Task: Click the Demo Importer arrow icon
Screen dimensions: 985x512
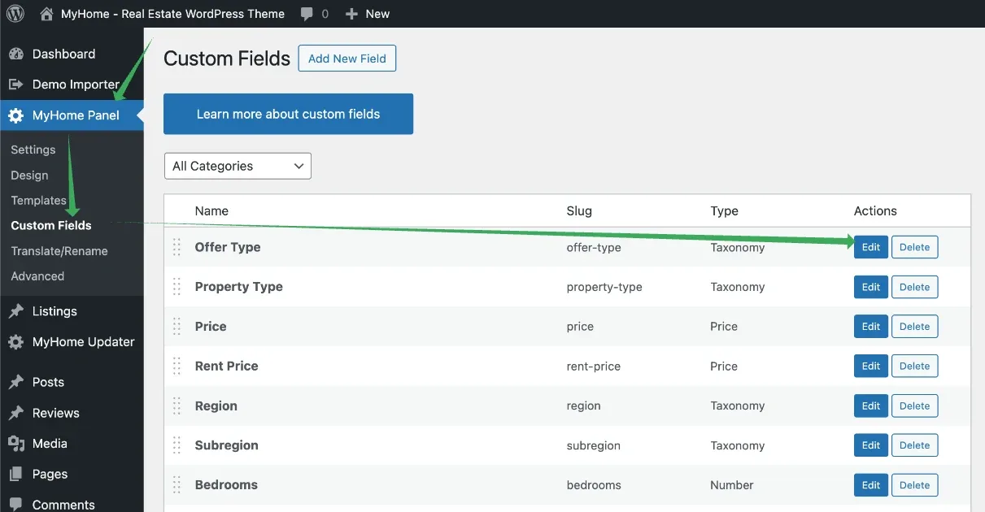Action: (15, 85)
